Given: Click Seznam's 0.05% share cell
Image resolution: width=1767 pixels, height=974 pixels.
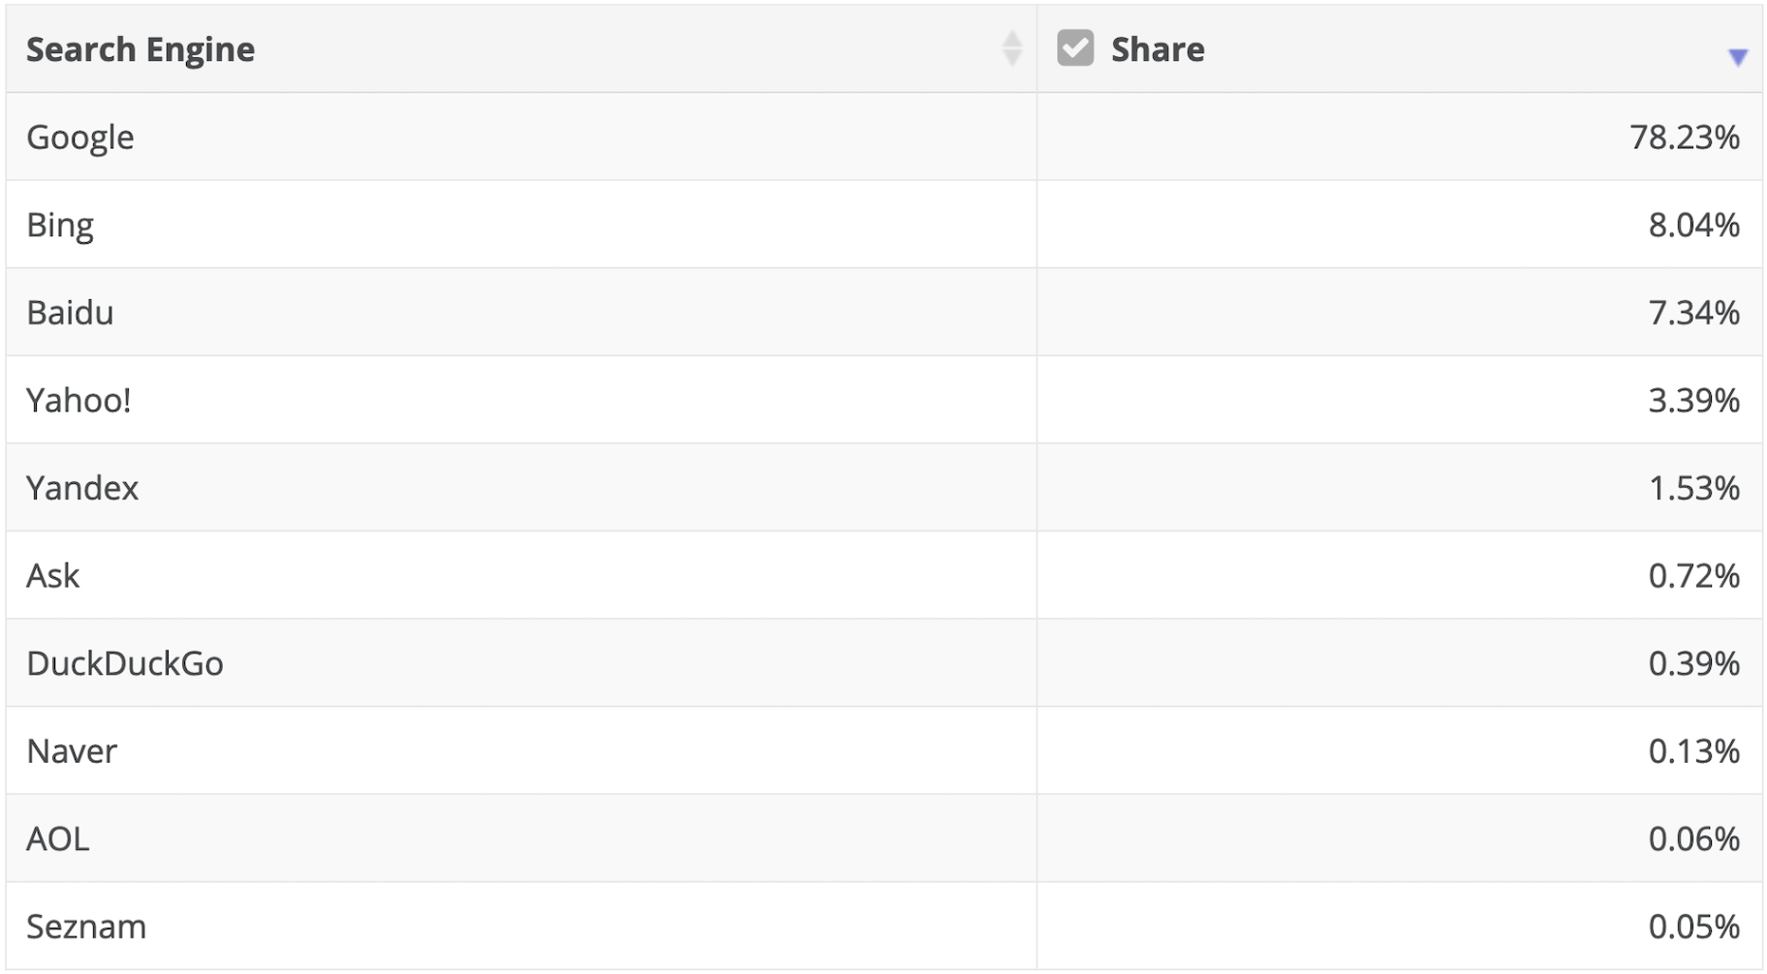Looking at the screenshot, I should coord(1693,927).
